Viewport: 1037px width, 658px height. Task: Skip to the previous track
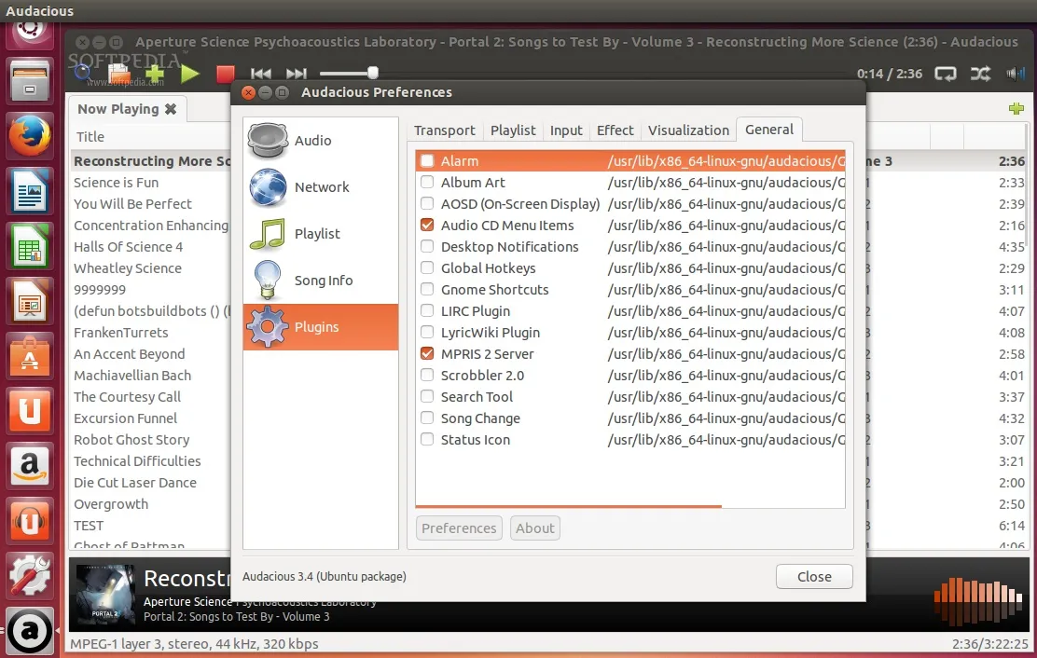point(261,74)
